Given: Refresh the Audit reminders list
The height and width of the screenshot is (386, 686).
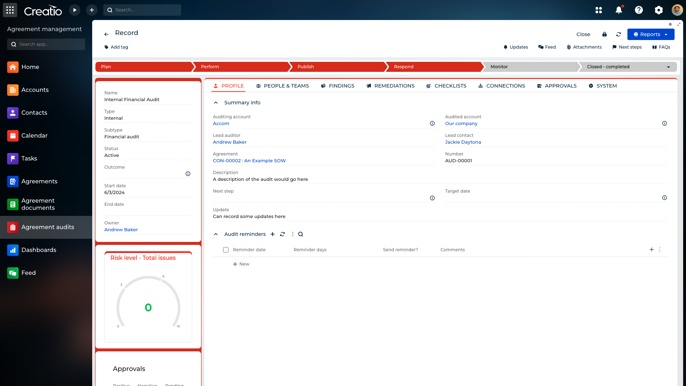Looking at the screenshot, I should click(283, 234).
